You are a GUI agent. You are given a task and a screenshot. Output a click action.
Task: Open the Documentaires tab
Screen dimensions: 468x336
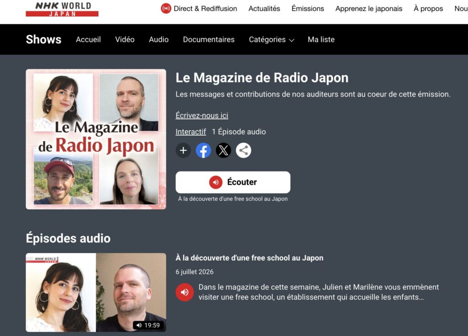(208, 39)
